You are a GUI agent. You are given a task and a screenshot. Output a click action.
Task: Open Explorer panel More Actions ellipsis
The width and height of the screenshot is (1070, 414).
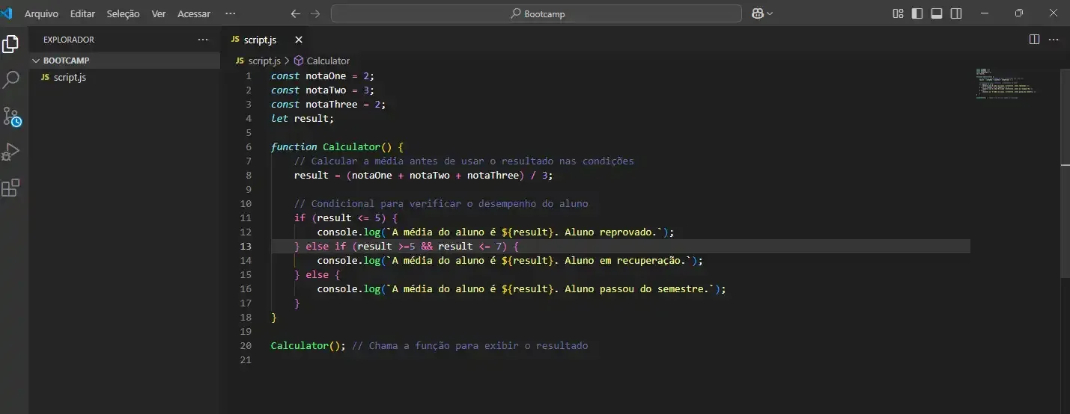coord(203,39)
